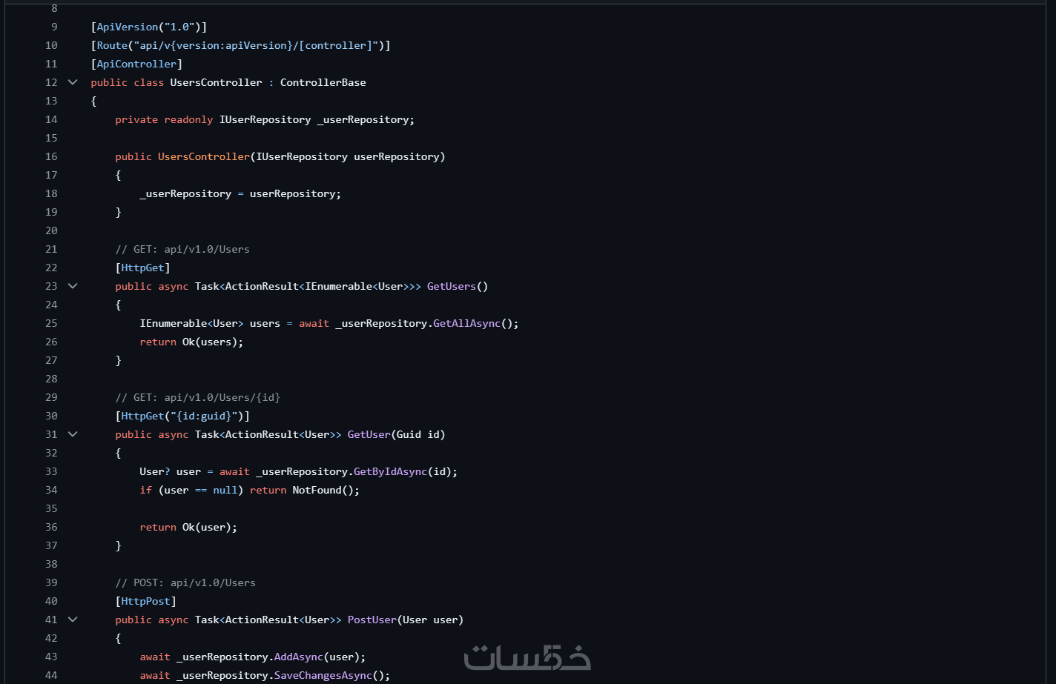Click ControllerBase in the class declaration
The image size is (1056, 684).
323,82
